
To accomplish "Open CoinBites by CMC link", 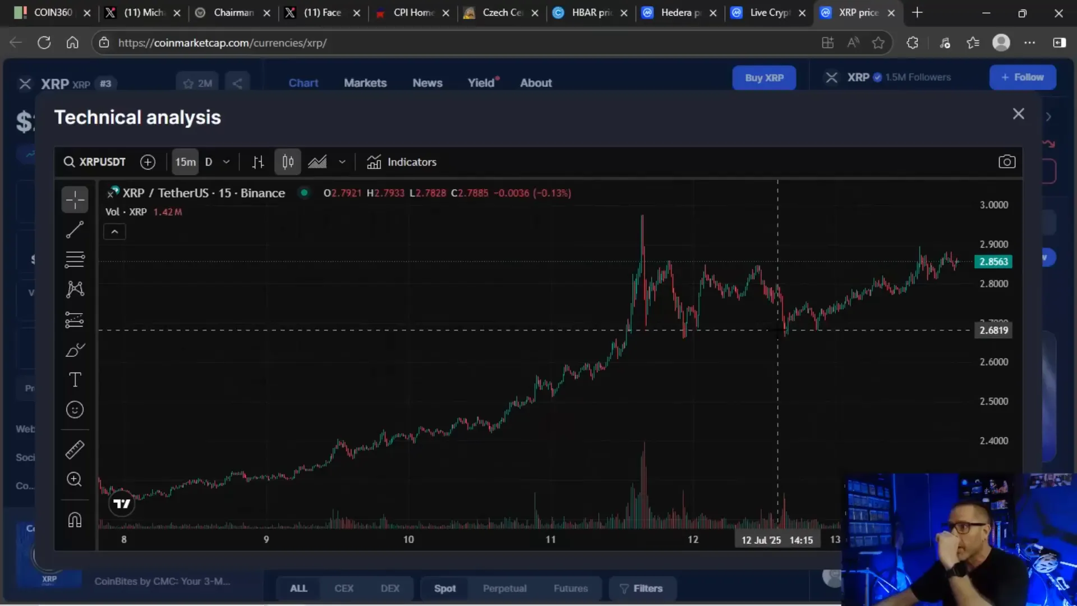I will (x=162, y=581).
